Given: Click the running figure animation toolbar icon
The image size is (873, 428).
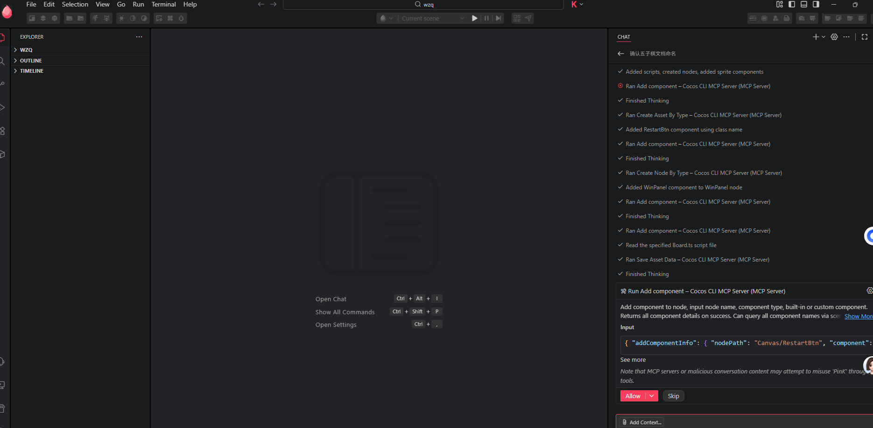Looking at the screenshot, I should click(x=95, y=18).
